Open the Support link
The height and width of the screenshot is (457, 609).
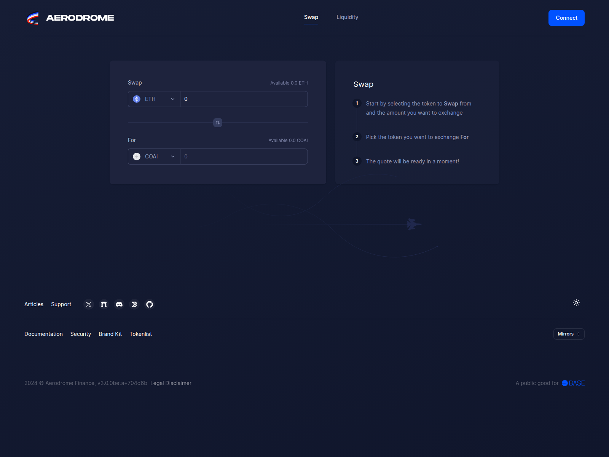61,304
